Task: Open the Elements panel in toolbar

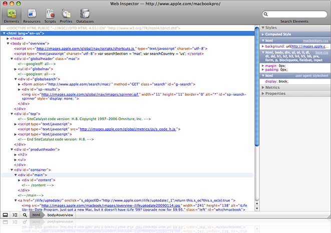Action: pyautogui.click(x=12, y=16)
